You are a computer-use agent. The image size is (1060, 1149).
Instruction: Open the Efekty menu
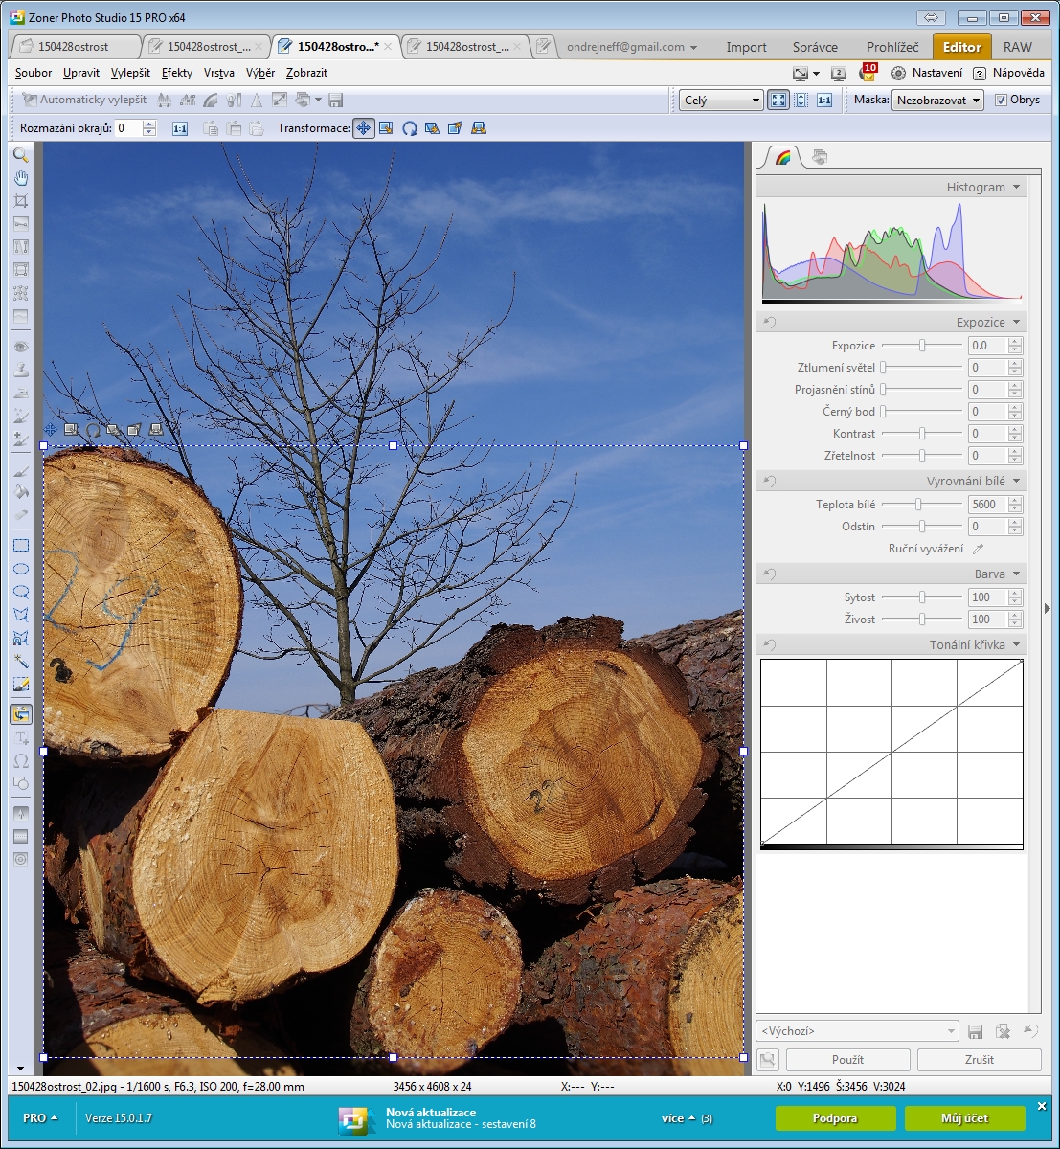click(x=176, y=73)
